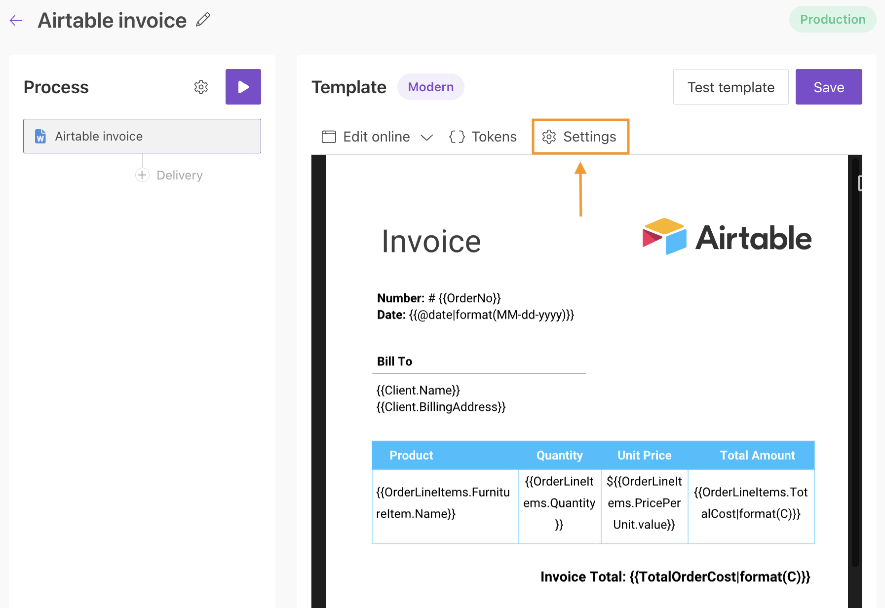The width and height of the screenshot is (885, 608).
Task: Open the Tokens menu
Action: (x=494, y=137)
